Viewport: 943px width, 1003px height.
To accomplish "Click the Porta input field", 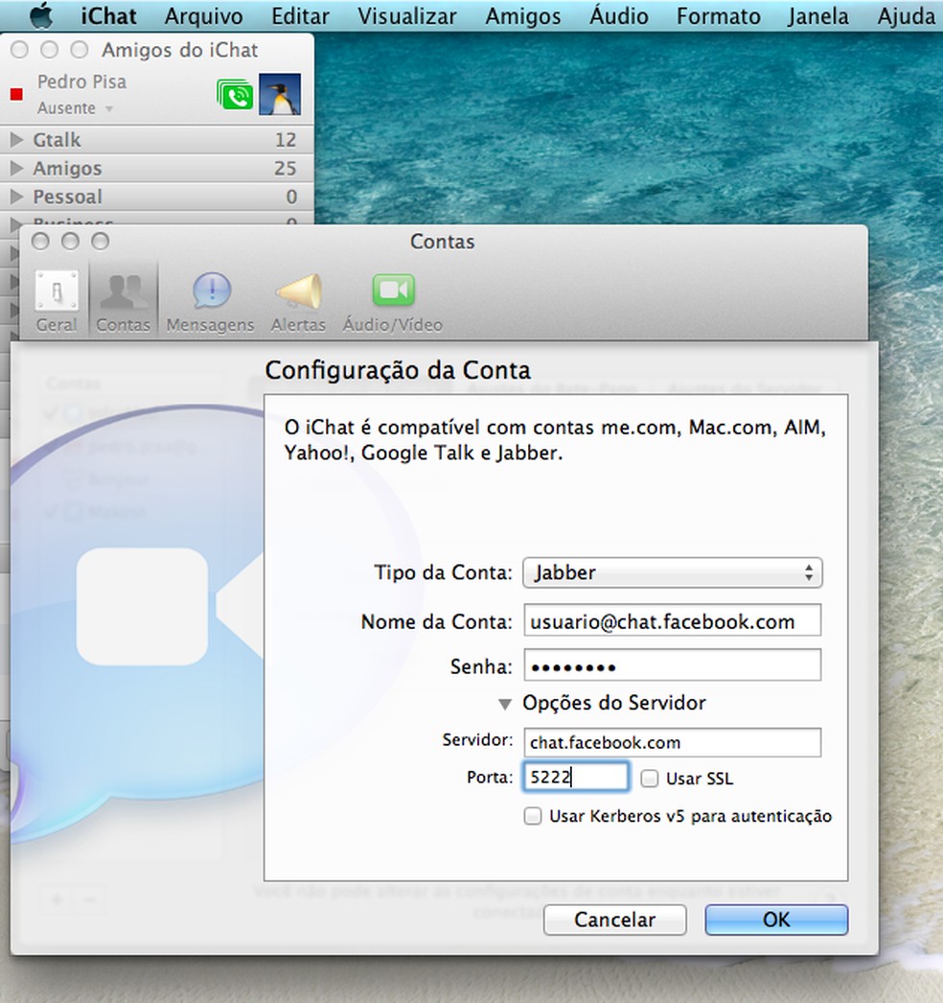I will pos(575,778).
